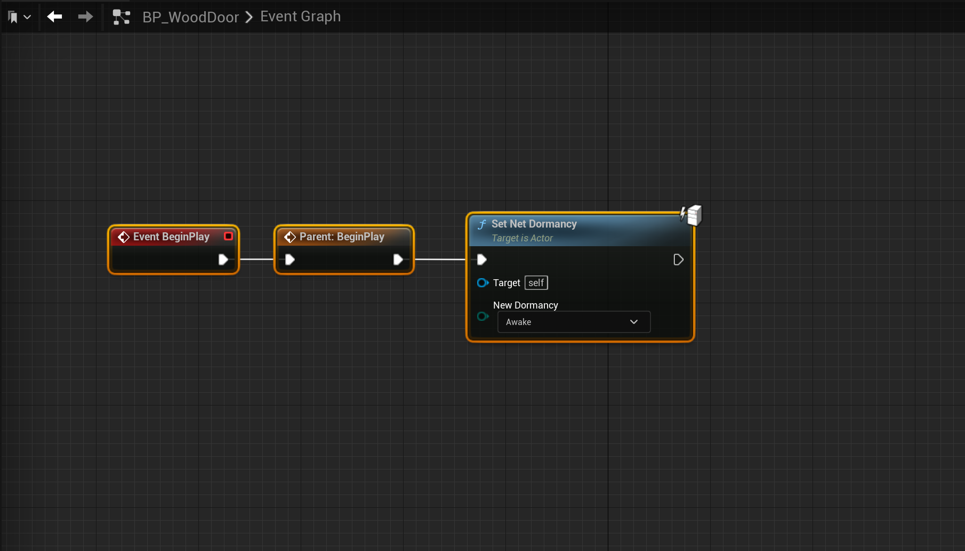Click the bookmark icon in the toolbar
Viewport: 965px width, 551px height.
[x=13, y=17]
